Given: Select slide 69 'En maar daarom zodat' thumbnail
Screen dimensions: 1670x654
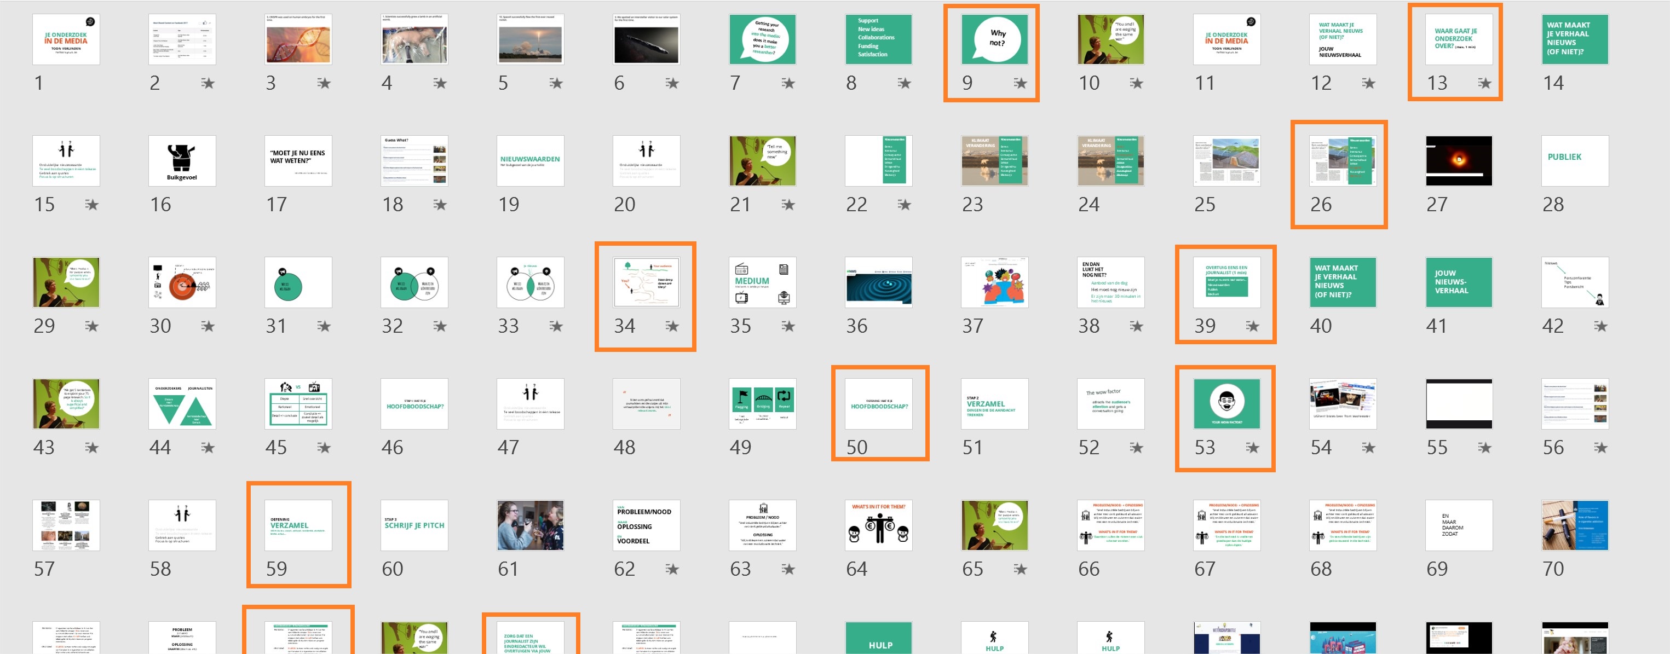Looking at the screenshot, I should point(1459,526).
